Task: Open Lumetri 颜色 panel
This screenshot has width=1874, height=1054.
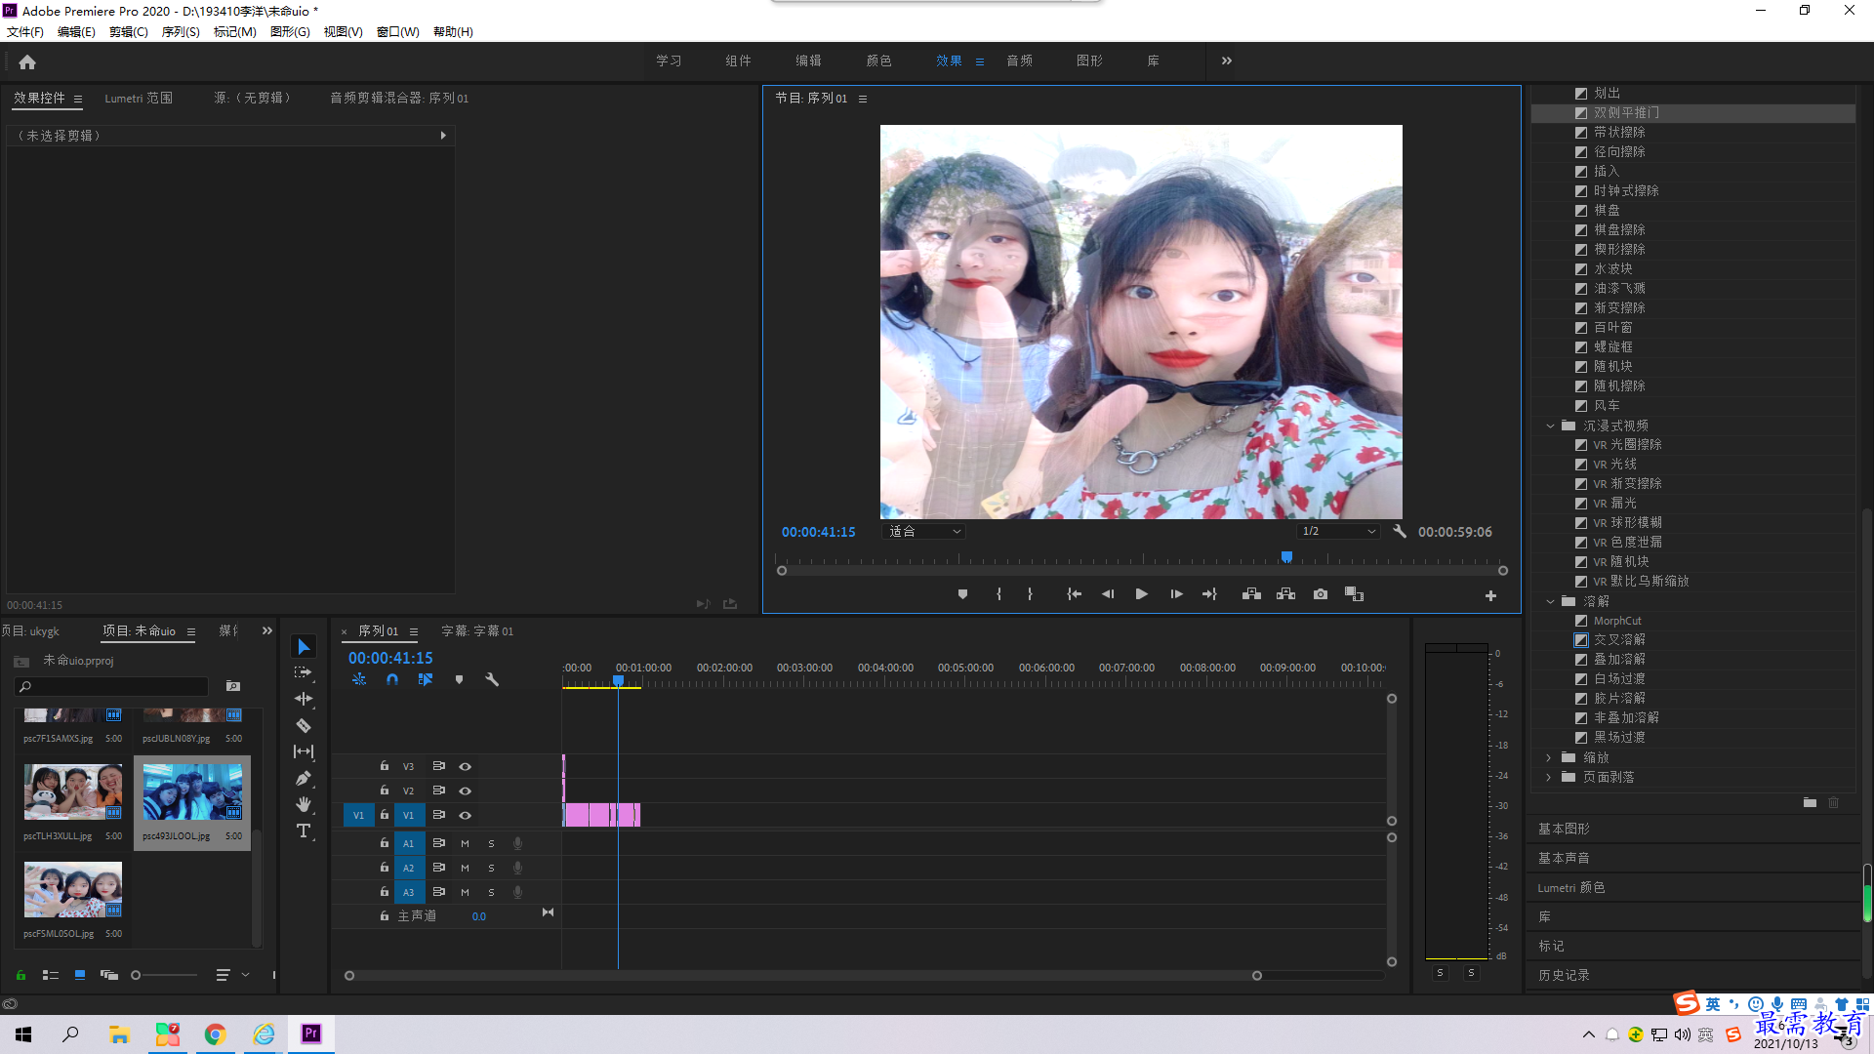Action: 1571,887
